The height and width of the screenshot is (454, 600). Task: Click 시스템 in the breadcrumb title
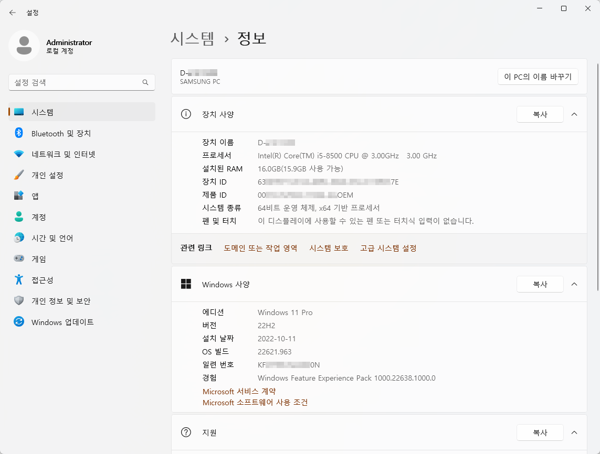click(x=192, y=38)
